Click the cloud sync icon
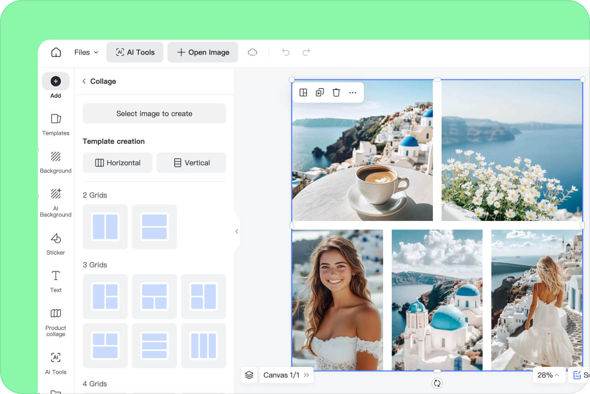The image size is (590, 394). click(x=252, y=52)
